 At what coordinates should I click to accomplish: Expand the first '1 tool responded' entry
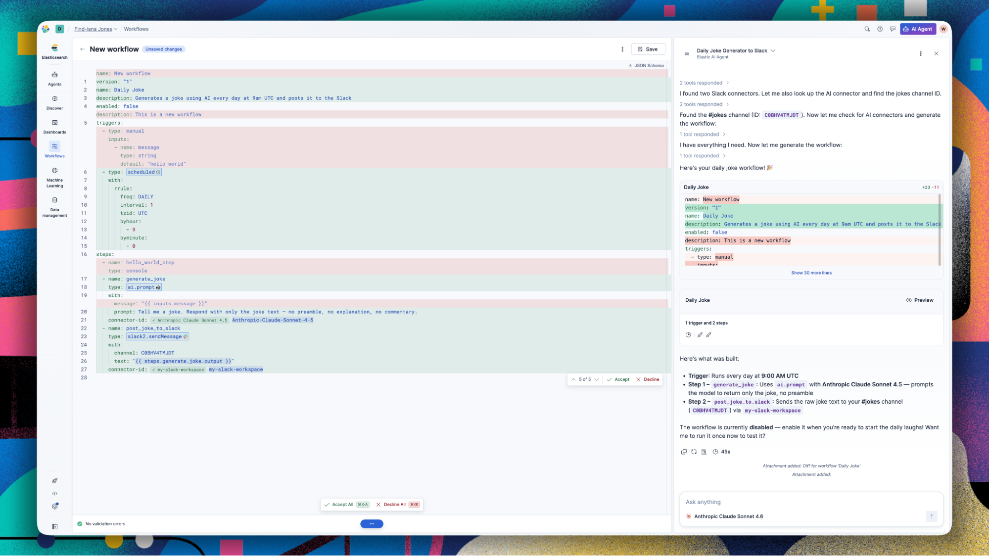(703, 135)
